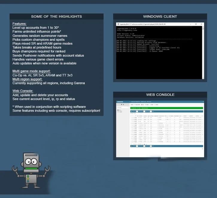The height and width of the screenshot is (198, 217).
Task: Click the http://legendary.zone URL in console
Action: click(x=127, y=30)
